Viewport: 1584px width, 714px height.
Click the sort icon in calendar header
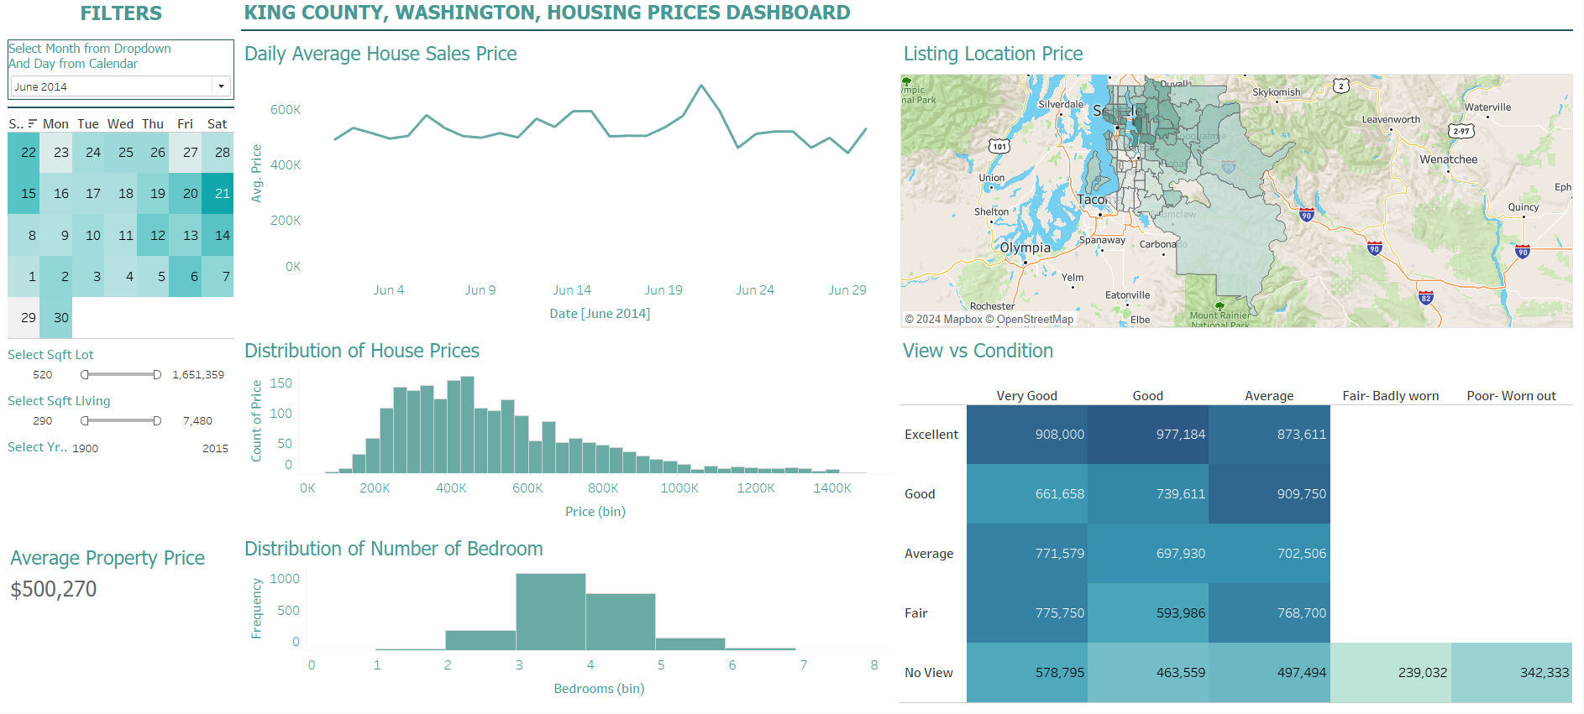tap(32, 124)
